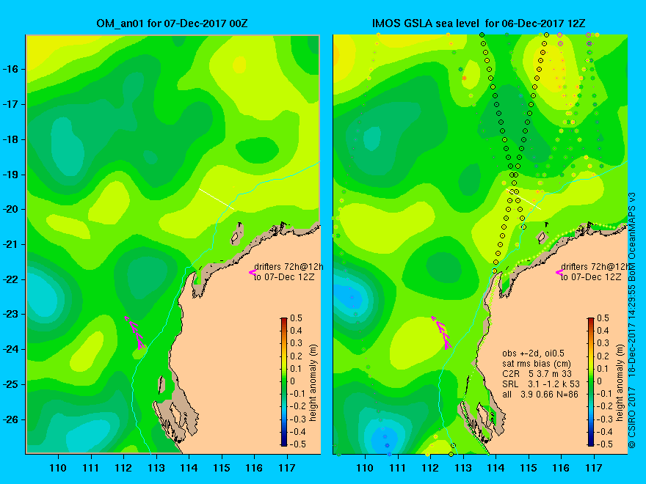Screen dimensions: 646x484
Task: Click the magenta drifter legend arrow in OM_an01 map
Action: point(252,272)
